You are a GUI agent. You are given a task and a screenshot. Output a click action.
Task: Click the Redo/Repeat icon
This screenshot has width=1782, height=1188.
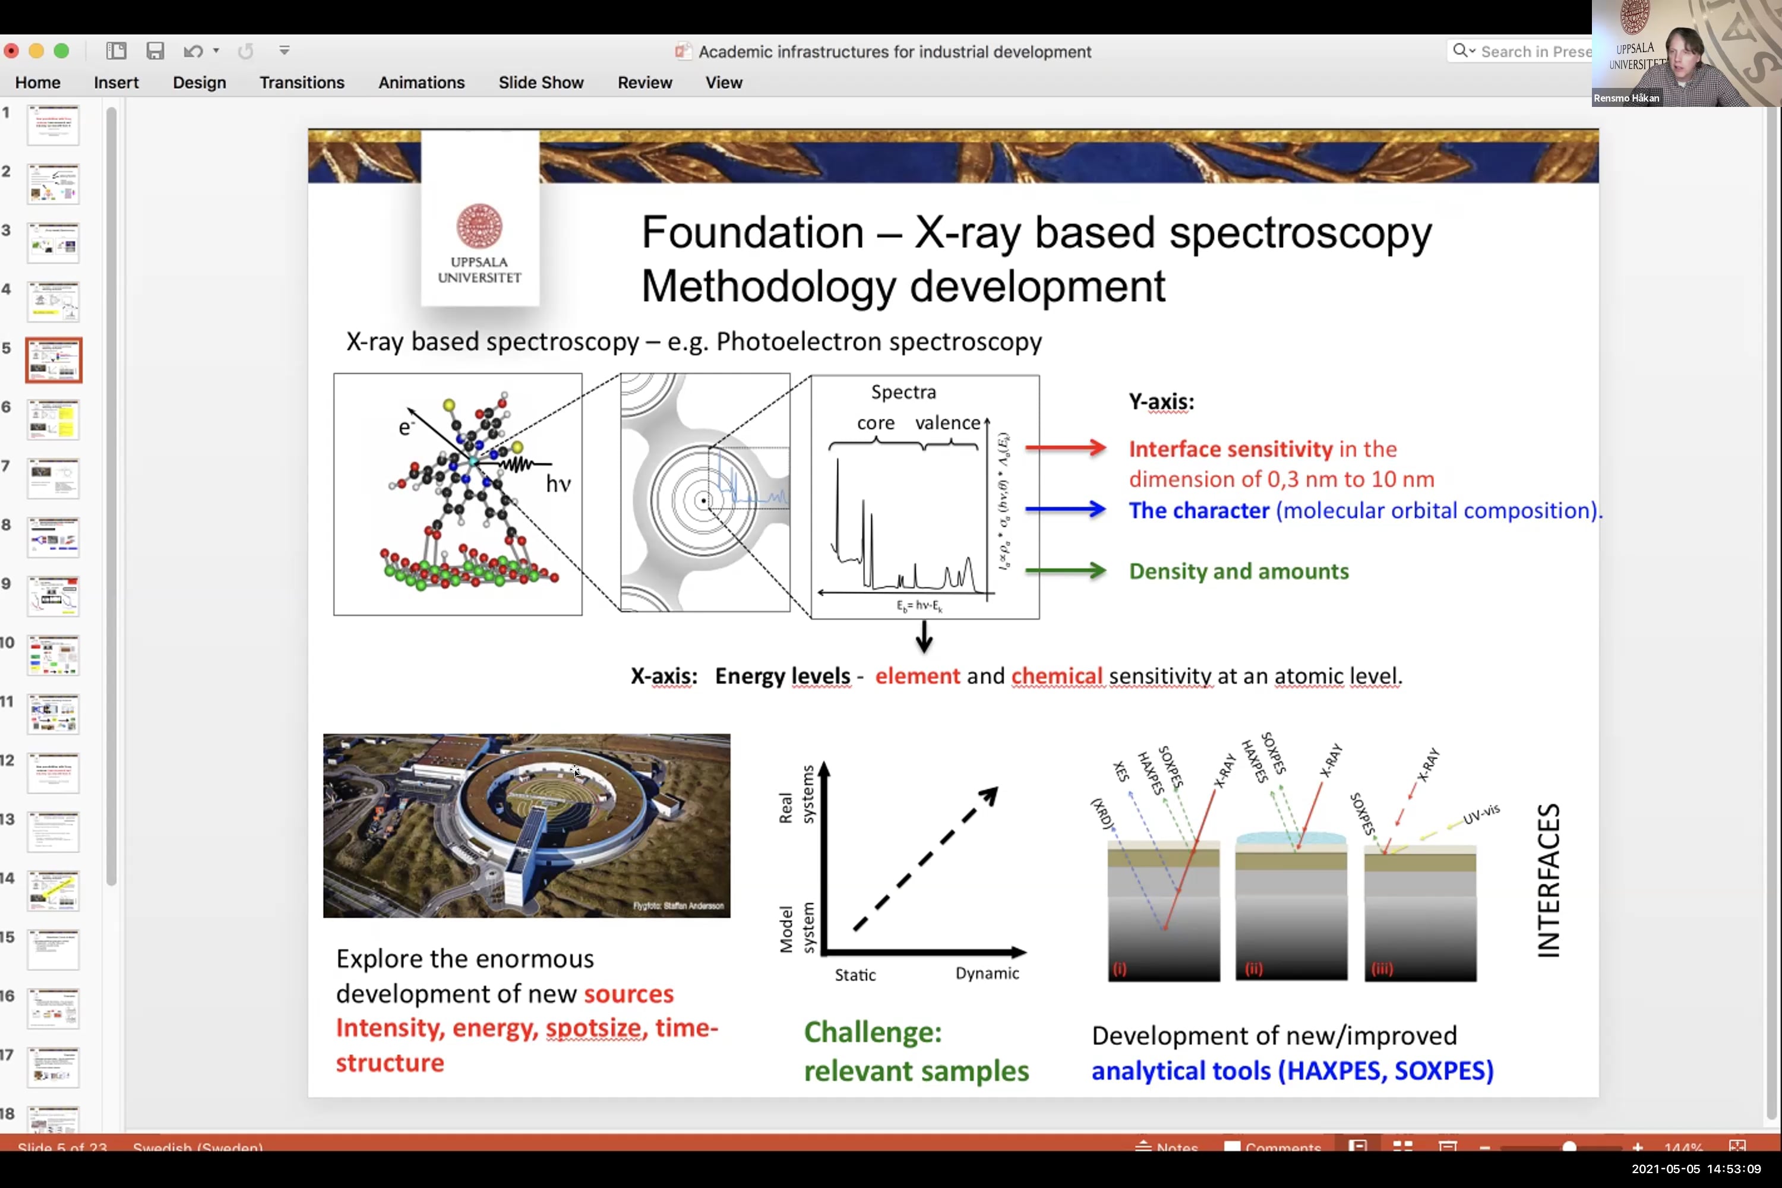245,50
